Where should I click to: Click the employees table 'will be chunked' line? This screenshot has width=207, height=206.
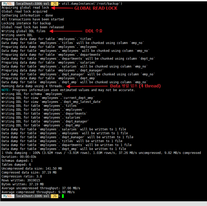(76, 51)
